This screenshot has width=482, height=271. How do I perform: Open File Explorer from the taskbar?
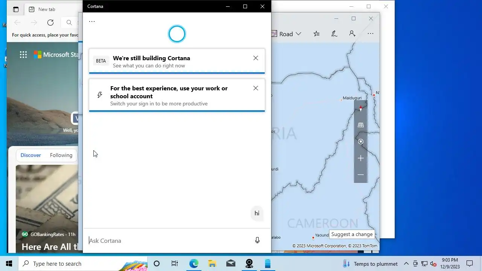tap(212, 263)
